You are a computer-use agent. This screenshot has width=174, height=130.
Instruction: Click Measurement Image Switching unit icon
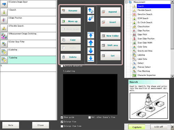point(4,36)
